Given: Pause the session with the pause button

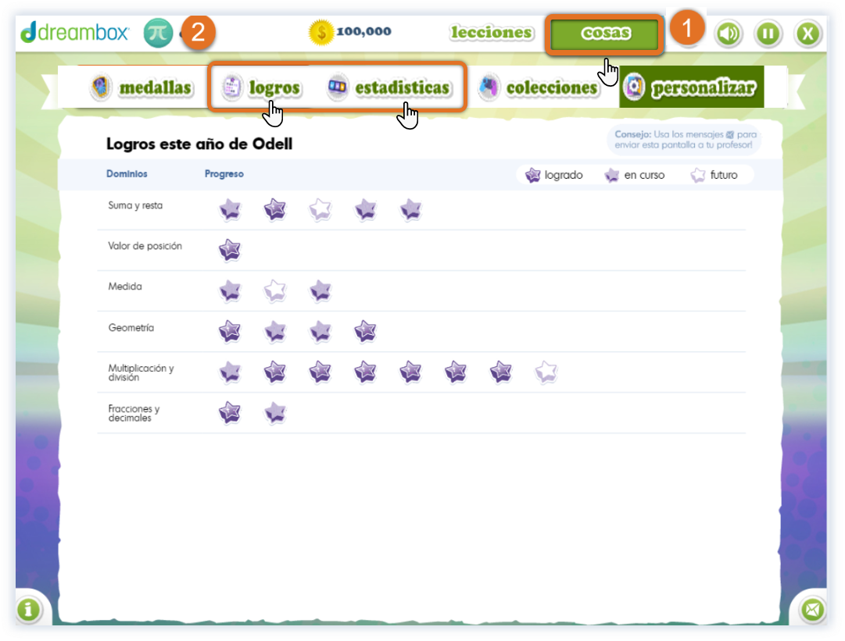Looking at the screenshot, I should click(768, 34).
